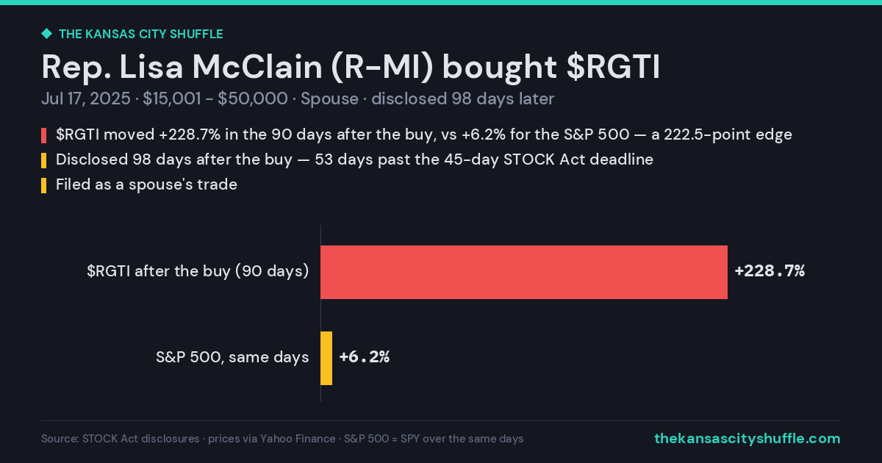Click the +228.7% value label
The height and width of the screenshot is (463, 882).
770,271
